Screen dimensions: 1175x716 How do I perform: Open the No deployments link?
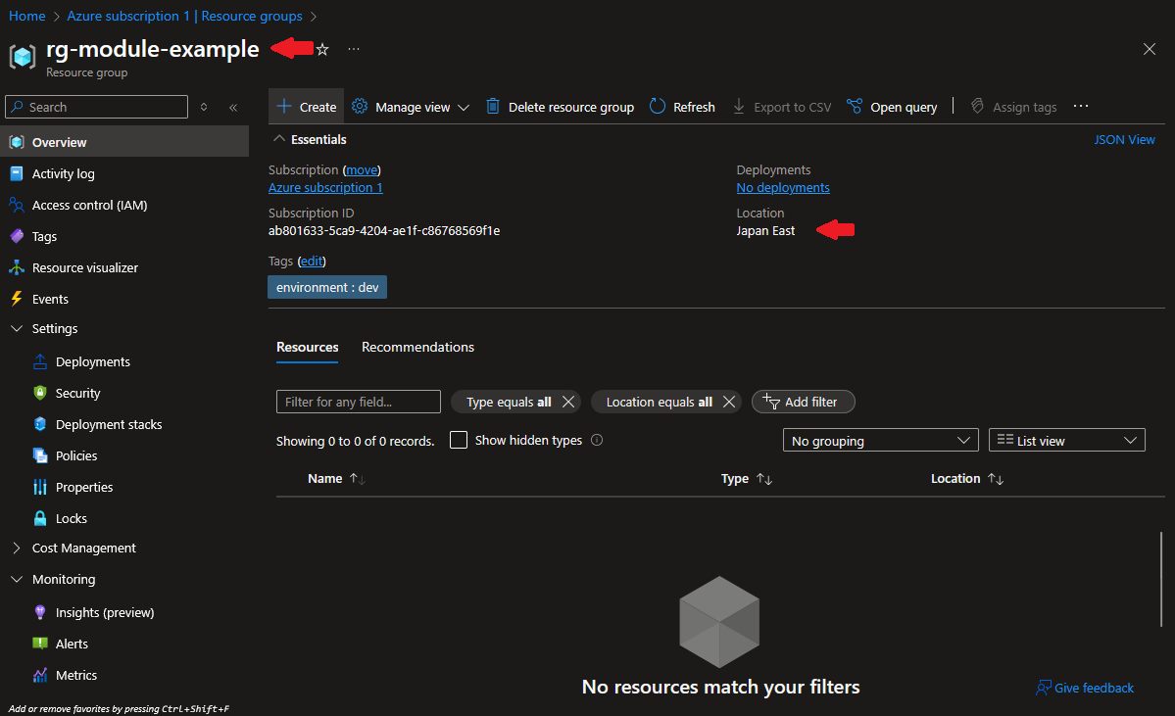(x=782, y=188)
